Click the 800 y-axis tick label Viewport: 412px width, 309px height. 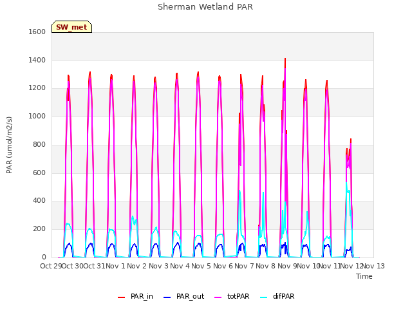point(39,144)
